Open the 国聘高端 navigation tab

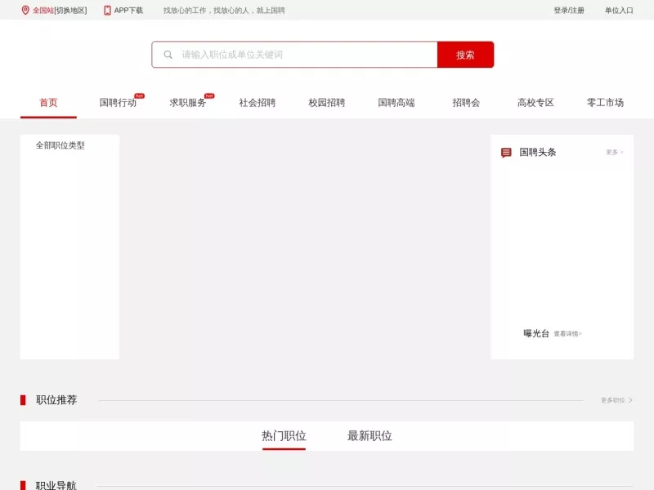tap(396, 103)
